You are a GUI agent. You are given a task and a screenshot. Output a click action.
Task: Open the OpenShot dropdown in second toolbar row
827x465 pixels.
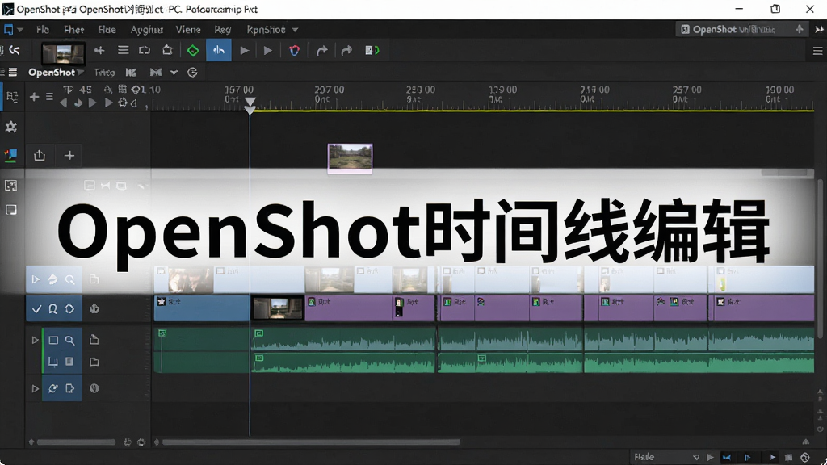56,72
